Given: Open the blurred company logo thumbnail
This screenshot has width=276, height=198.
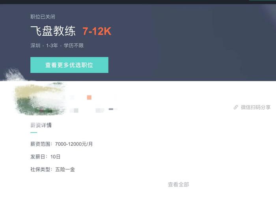Looking at the screenshot, I should click(39, 99).
